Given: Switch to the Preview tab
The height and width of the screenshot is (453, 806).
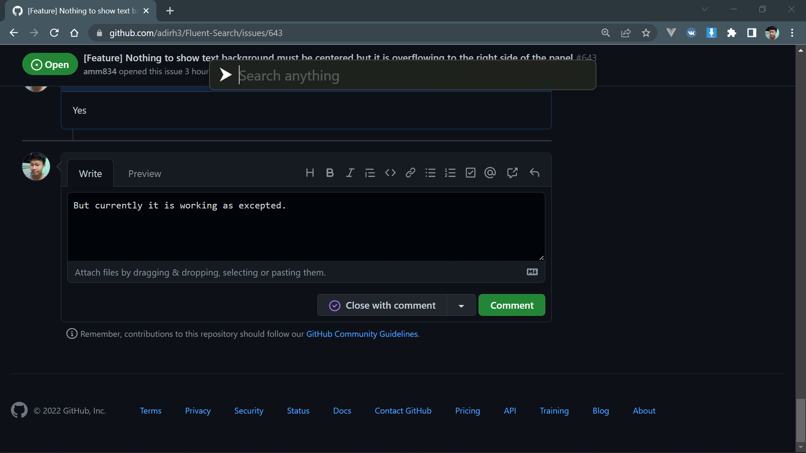Looking at the screenshot, I should [144, 174].
